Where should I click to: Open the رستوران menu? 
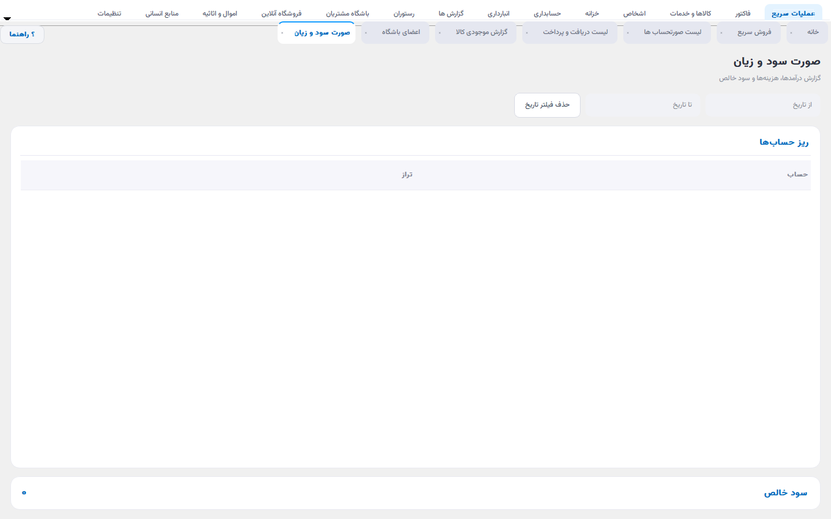pyautogui.click(x=404, y=13)
